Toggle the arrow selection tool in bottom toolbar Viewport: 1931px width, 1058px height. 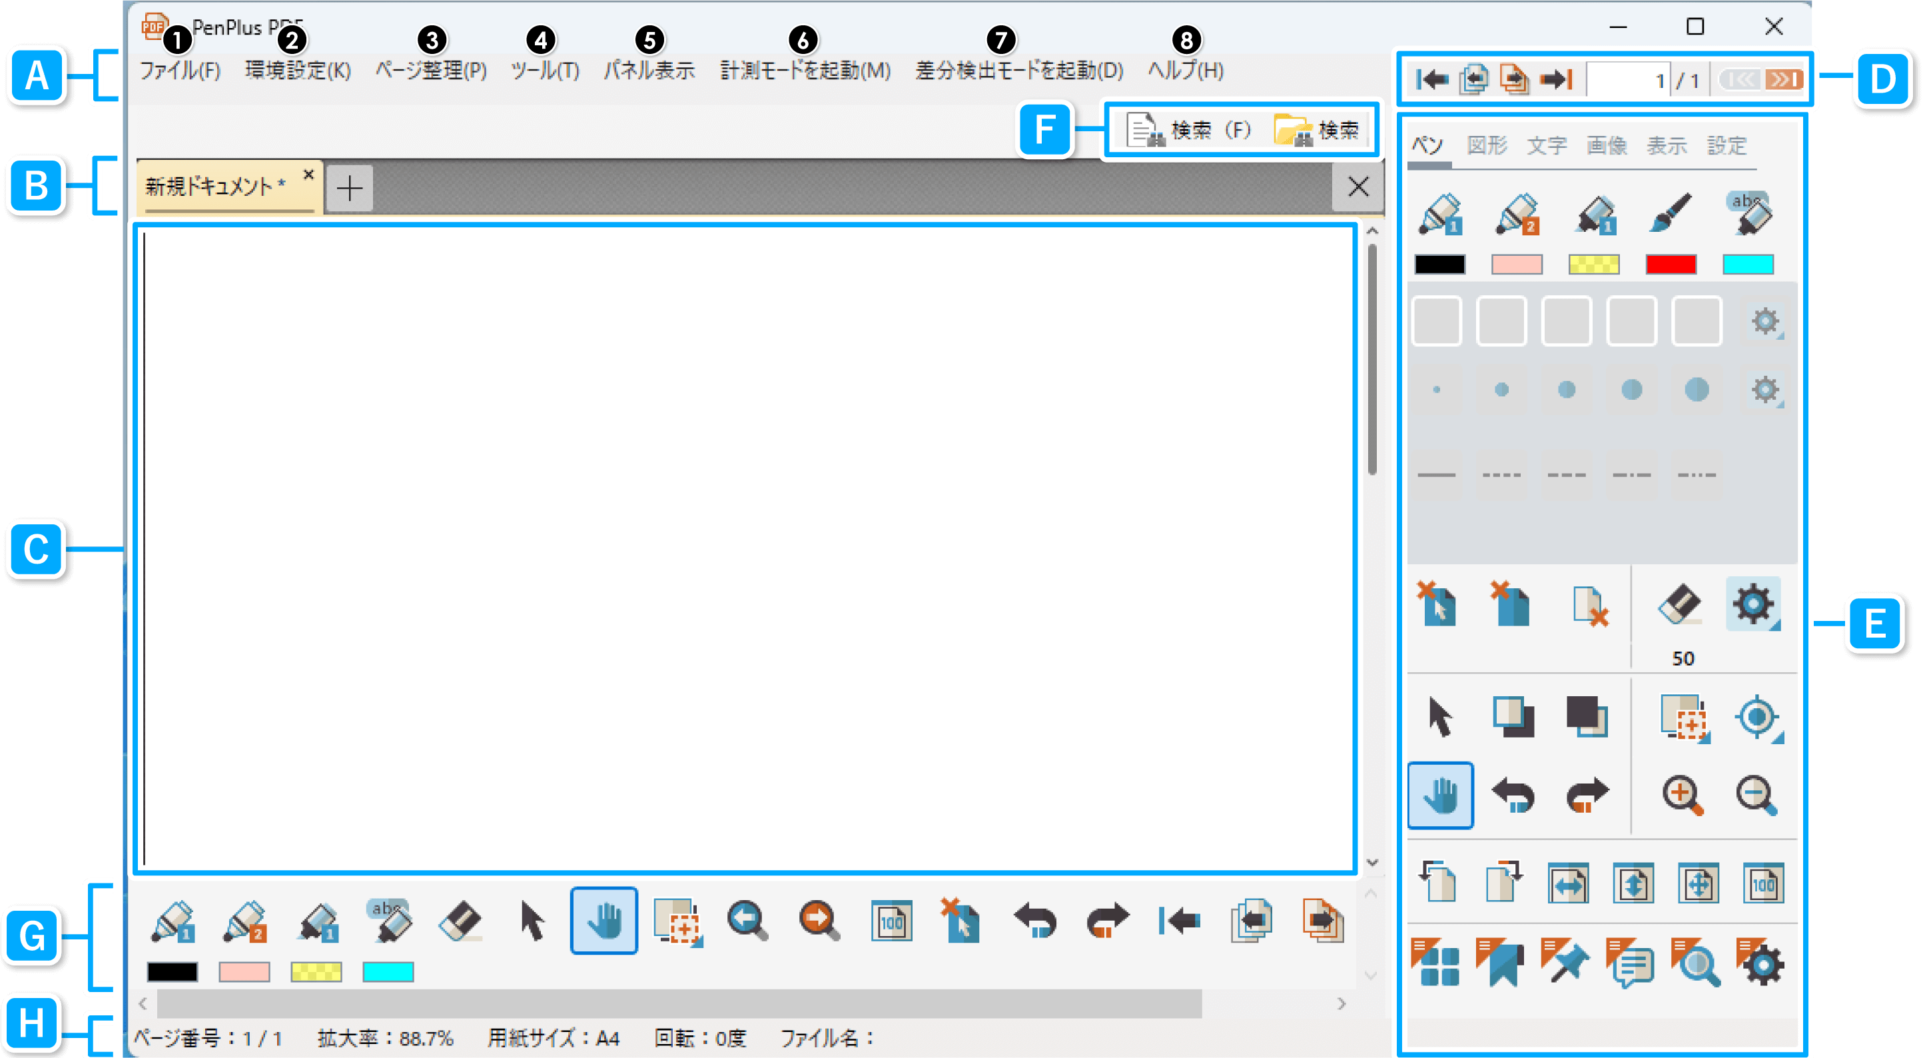tap(532, 921)
